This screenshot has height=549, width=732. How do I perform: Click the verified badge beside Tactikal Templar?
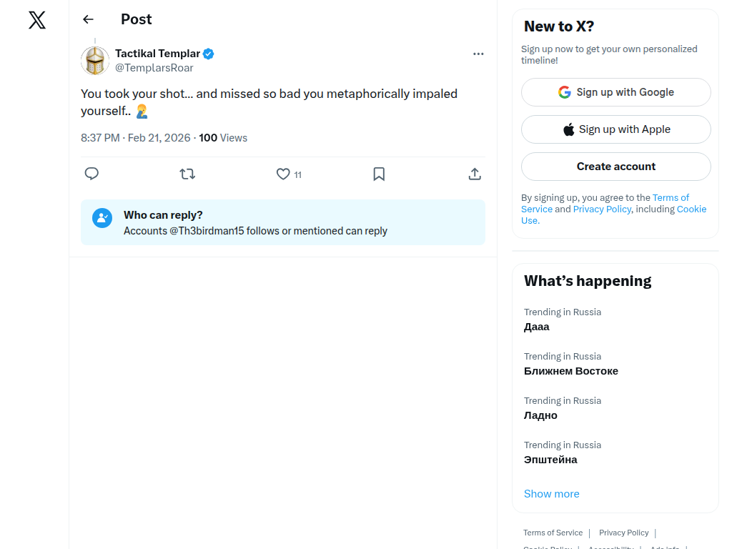209,54
